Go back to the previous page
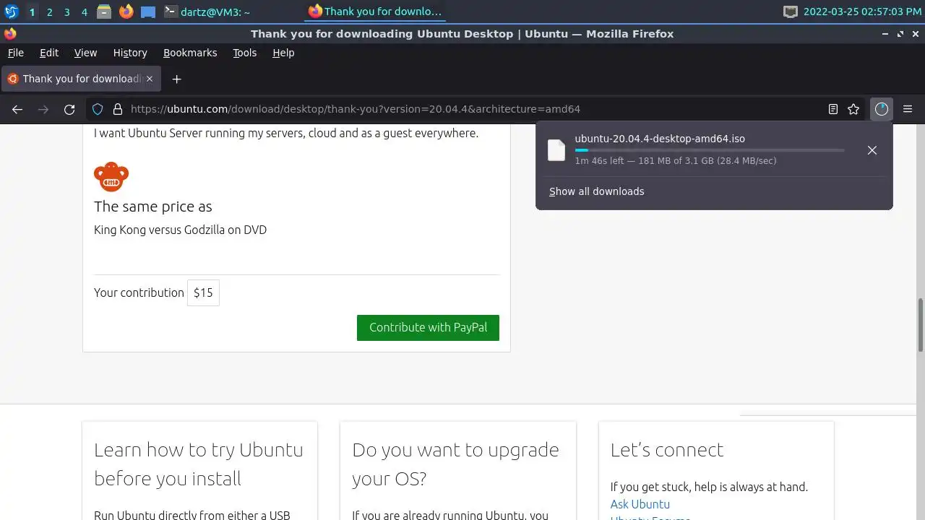Viewport: 925px width, 520px height. tap(17, 109)
